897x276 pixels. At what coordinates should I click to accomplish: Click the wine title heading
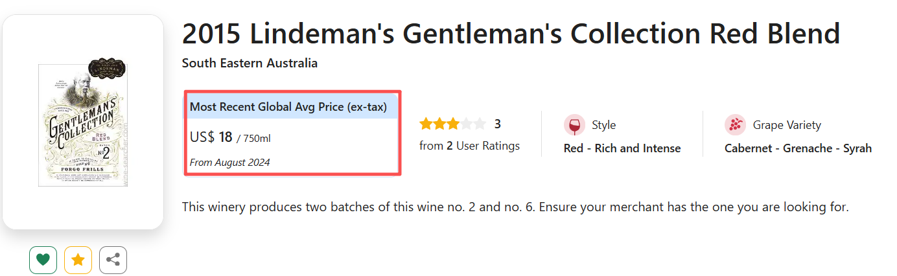510,34
